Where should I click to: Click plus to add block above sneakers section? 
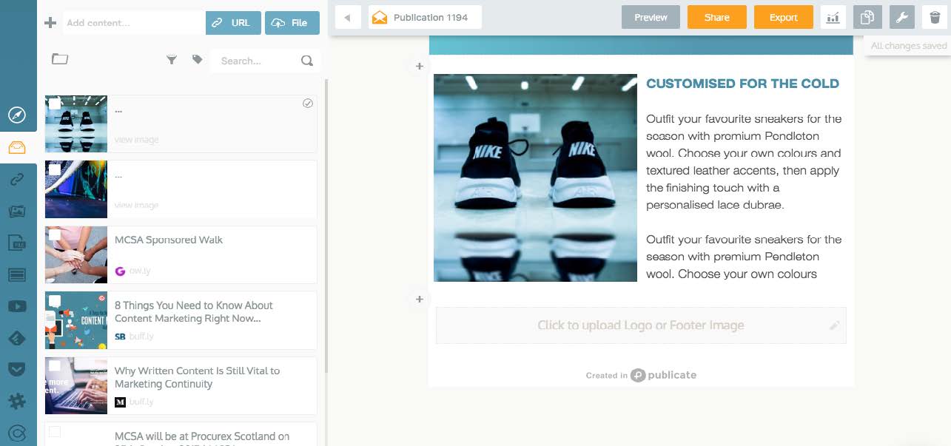(x=419, y=67)
